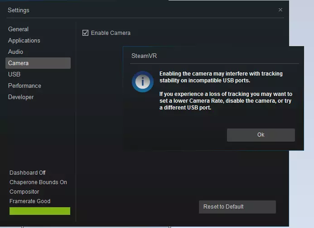Click the blue info icon in dialog
Screen dimensions: 314x228
pos(143,81)
